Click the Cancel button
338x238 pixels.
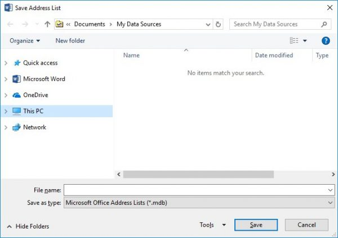pos(306,225)
